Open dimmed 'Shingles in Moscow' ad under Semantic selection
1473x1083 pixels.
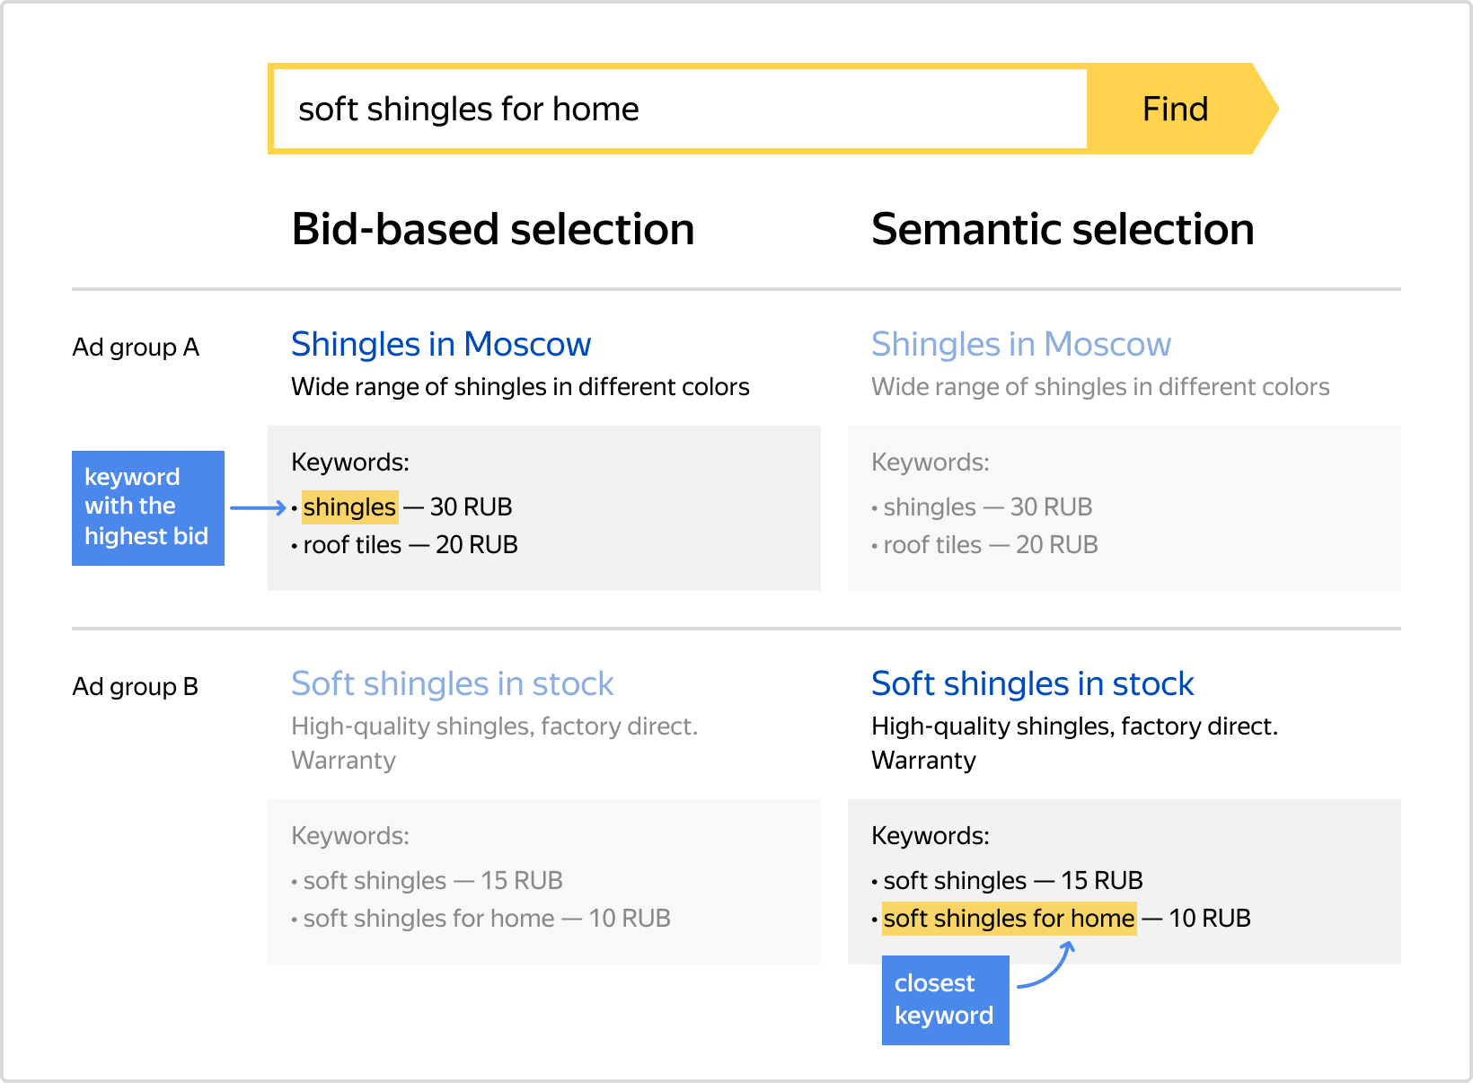tap(1021, 345)
